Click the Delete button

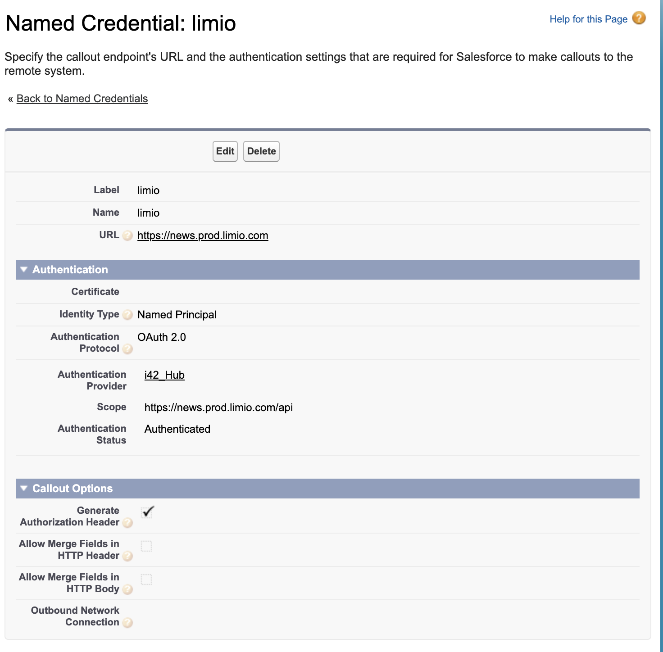[x=261, y=151]
